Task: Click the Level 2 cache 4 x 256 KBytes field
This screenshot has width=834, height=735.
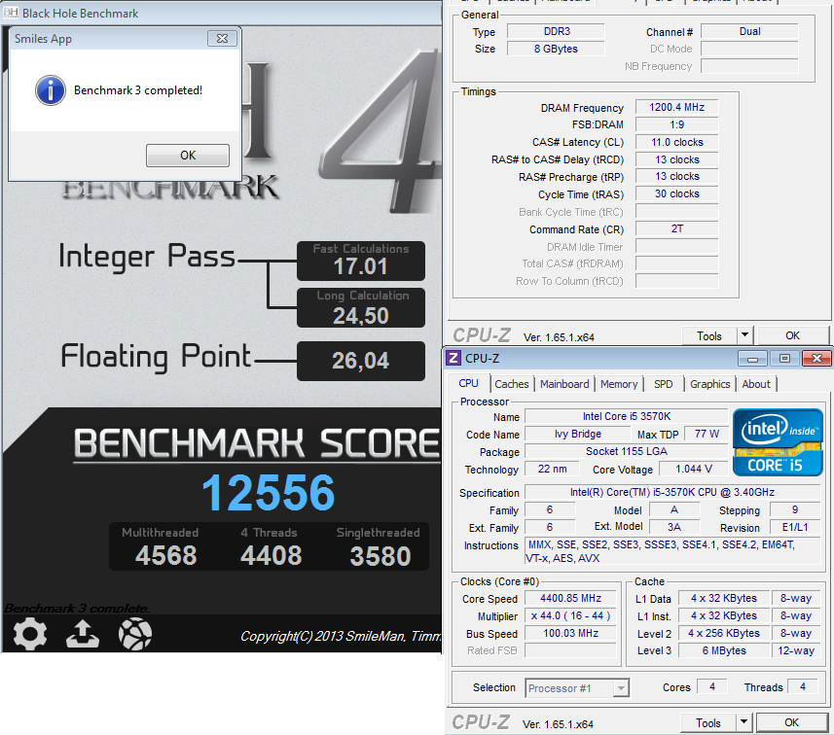Action: click(724, 634)
